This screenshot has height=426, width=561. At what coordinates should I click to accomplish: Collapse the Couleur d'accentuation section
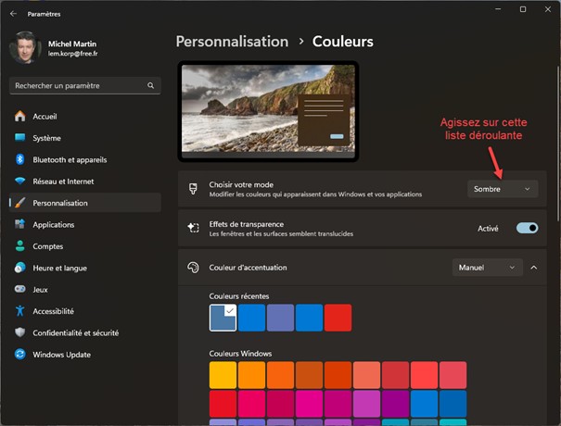(x=534, y=268)
